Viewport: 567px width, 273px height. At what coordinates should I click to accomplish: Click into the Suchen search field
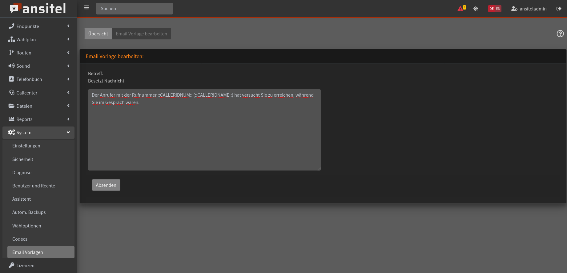[135, 9]
